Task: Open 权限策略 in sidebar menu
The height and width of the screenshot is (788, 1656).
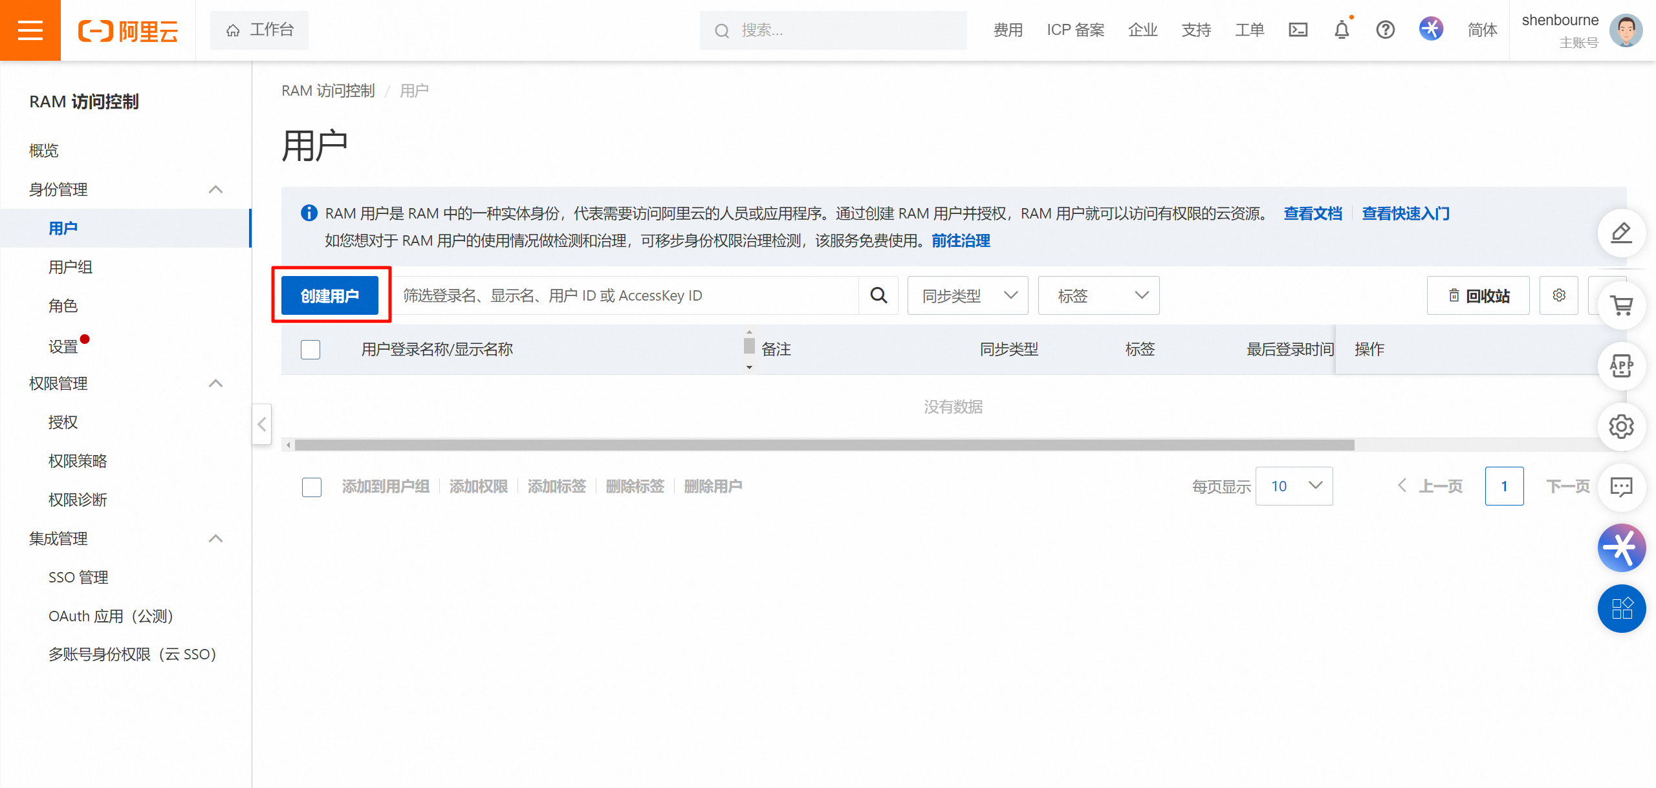Action: point(78,461)
